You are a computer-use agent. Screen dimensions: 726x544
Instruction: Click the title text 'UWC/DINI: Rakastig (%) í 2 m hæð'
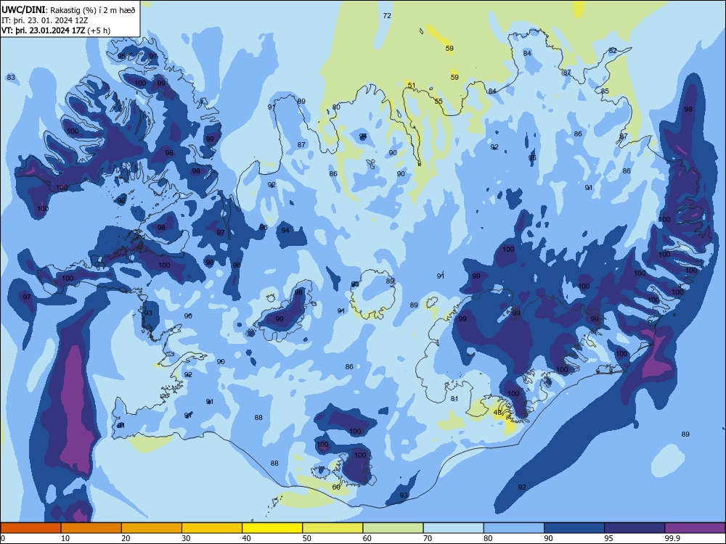[x=68, y=9]
